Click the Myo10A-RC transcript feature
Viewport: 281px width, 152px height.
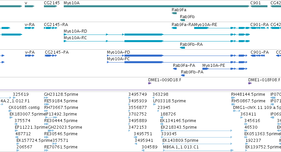coord(157,41)
